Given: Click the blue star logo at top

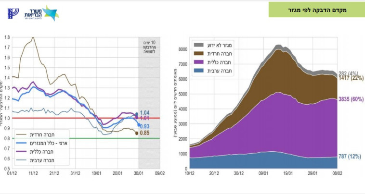Looking at the screenshot, I should pos(51,12).
